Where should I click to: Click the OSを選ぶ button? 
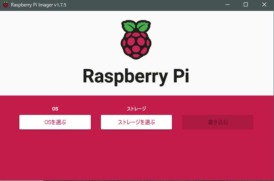[55, 122]
